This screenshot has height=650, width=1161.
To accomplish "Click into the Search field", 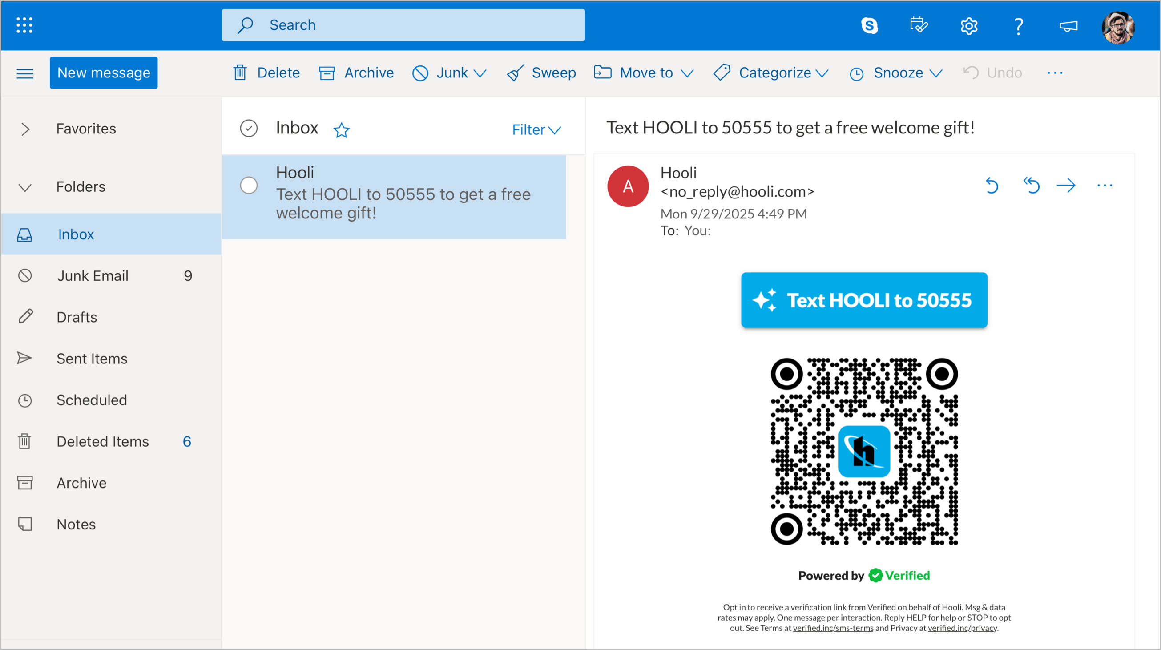I will (403, 25).
